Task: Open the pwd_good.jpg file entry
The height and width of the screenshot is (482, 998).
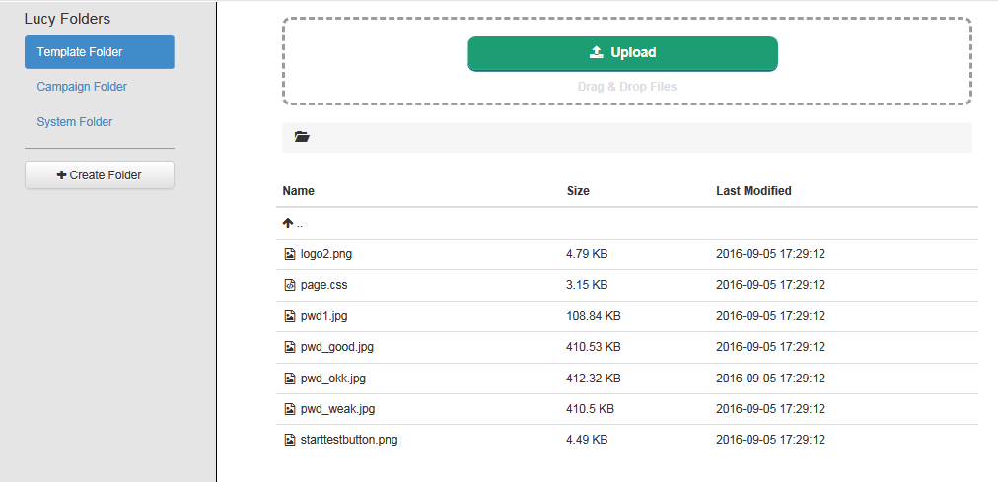Action: pos(336,347)
